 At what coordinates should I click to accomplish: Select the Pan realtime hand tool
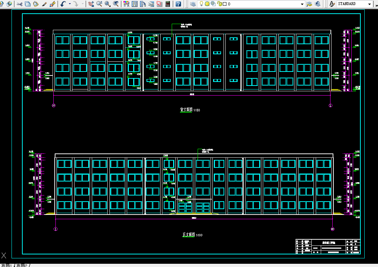(91, 4)
